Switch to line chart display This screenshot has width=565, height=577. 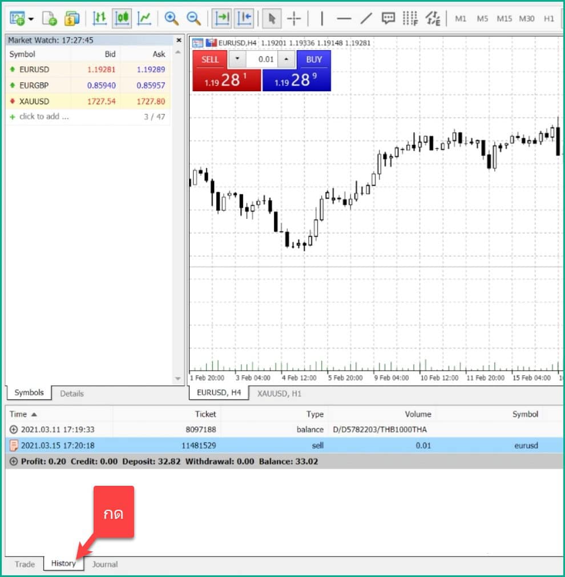pyautogui.click(x=144, y=18)
